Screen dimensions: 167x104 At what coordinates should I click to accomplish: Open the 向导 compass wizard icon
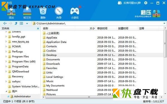coord(59,13)
